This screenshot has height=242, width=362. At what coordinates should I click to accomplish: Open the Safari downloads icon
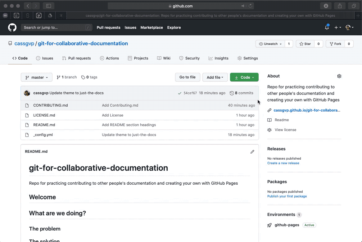(x=326, y=6)
